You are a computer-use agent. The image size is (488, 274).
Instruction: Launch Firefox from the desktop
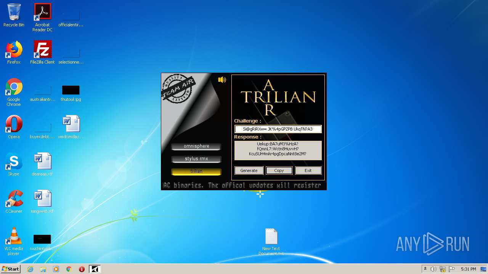[14, 53]
